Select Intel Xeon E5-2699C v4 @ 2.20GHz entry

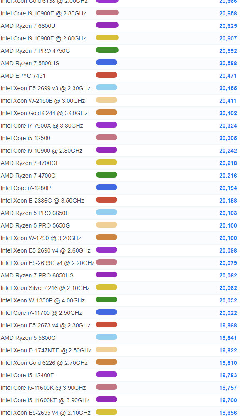tap(48, 262)
